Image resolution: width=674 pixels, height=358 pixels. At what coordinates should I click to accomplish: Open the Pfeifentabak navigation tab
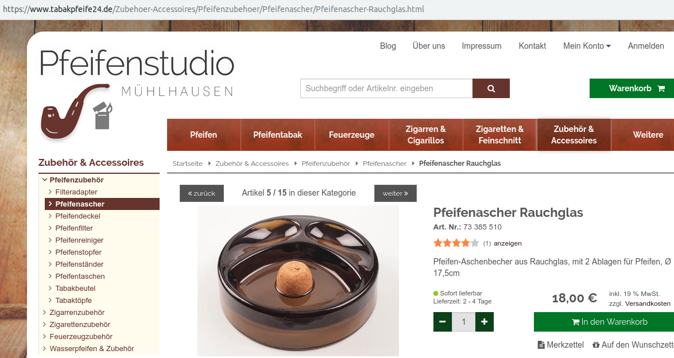[278, 135]
